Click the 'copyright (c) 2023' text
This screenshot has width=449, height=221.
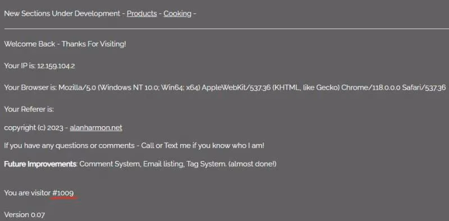tap(34, 128)
